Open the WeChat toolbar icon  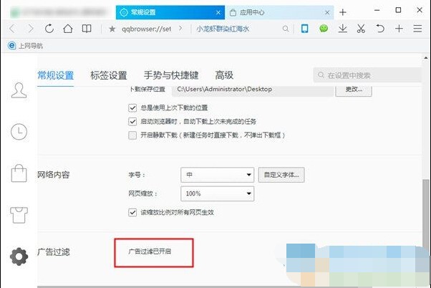point(324,29)
